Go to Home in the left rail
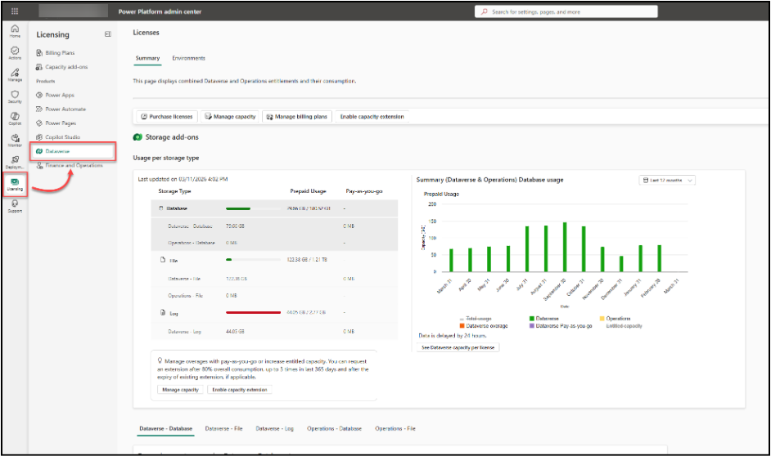The image size is (771, 456). coord(15,31)
